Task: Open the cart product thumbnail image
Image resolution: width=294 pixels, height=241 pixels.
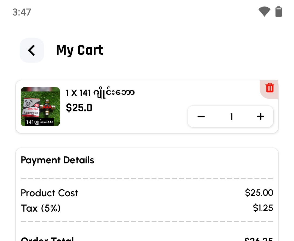Action: tap(40, 103)
